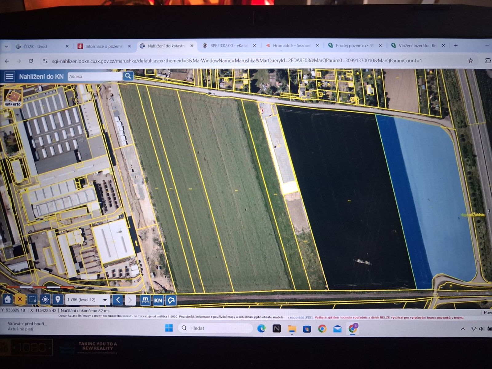Open the storm warning weather widget
Screen dimensions: 492x369
tap(27, 326)
